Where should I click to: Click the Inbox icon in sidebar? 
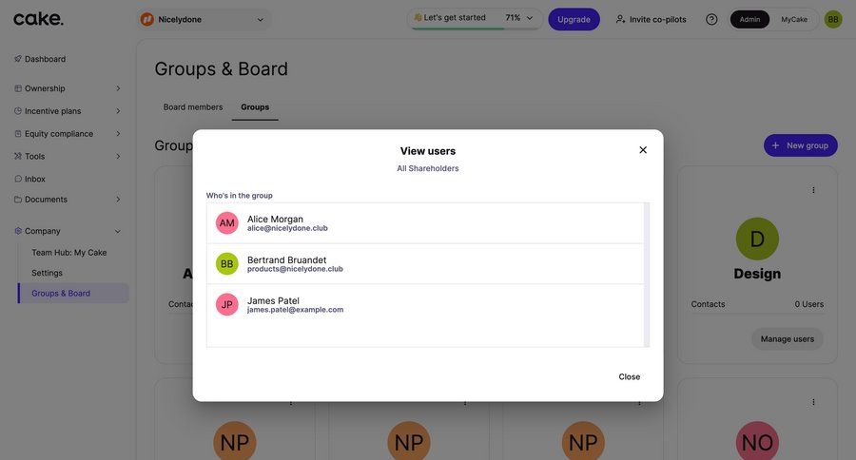pos(18,179)
